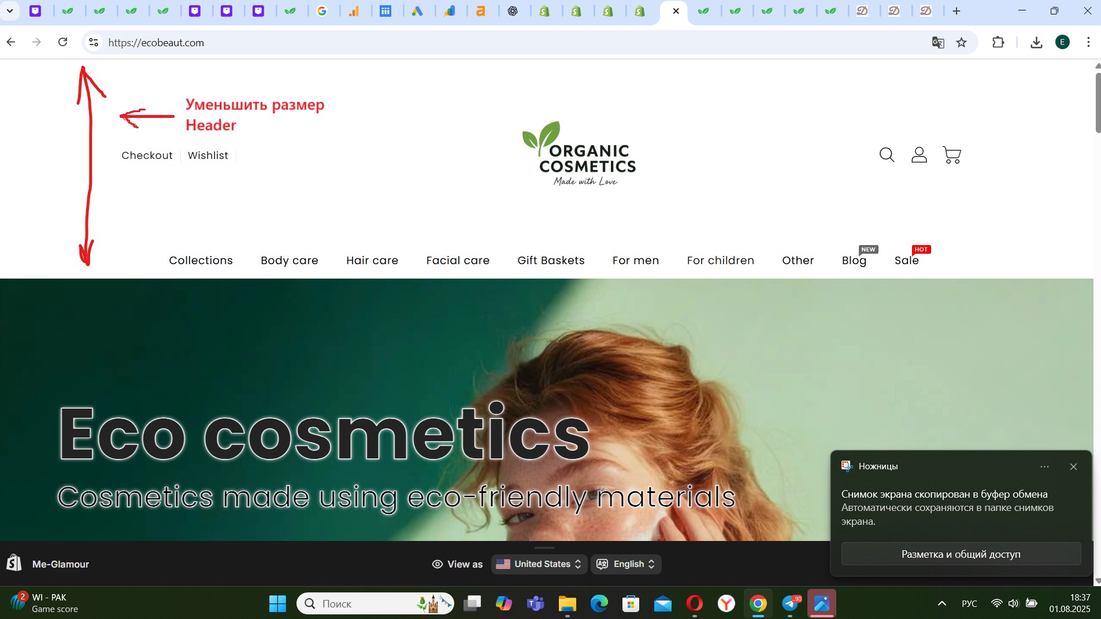This screenshot has width=1101, height=619.
Task: Open File Explorer from the taskbar
Action: tap(568, 604)
